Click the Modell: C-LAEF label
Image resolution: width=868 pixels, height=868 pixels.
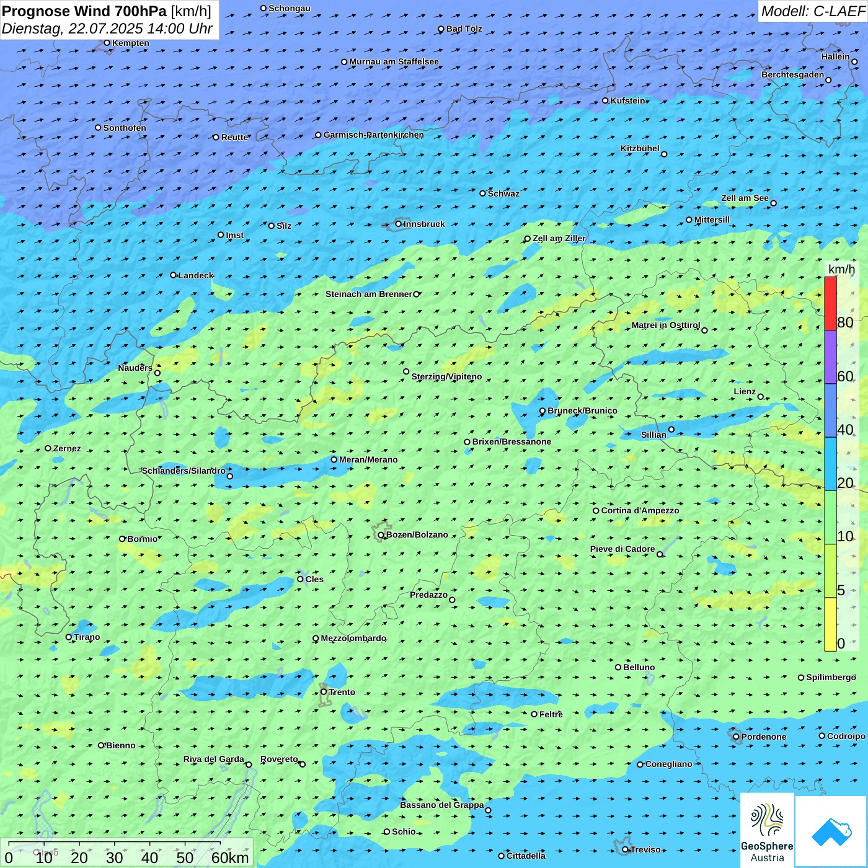(812, 11)
